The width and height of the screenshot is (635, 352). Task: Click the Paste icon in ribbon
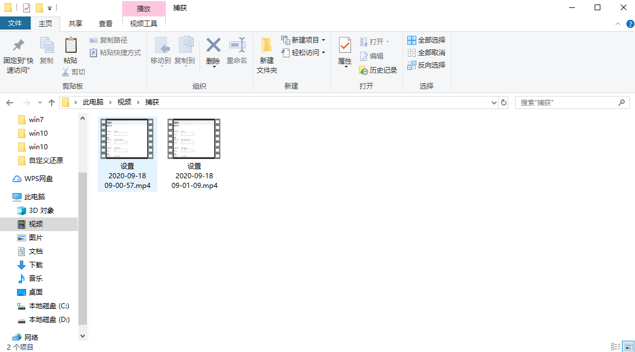[x=70, y=45]
